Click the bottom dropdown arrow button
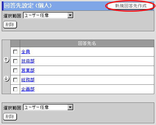Viewport: 156px width, 125px height. [x=70, y=107]
